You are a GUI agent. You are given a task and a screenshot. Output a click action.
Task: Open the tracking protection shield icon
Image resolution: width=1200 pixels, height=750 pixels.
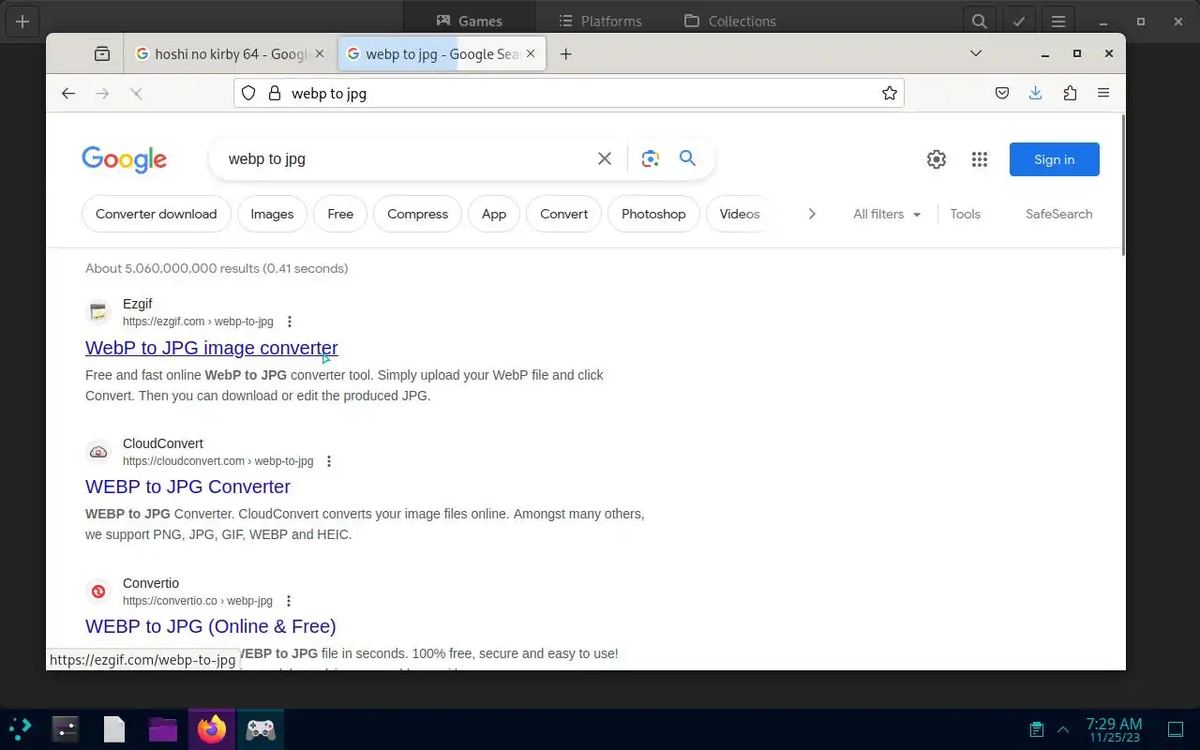(248, 93)
